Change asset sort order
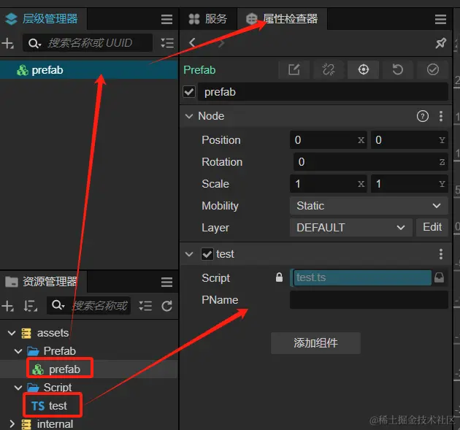460x430 pixels. click(30, 306)
